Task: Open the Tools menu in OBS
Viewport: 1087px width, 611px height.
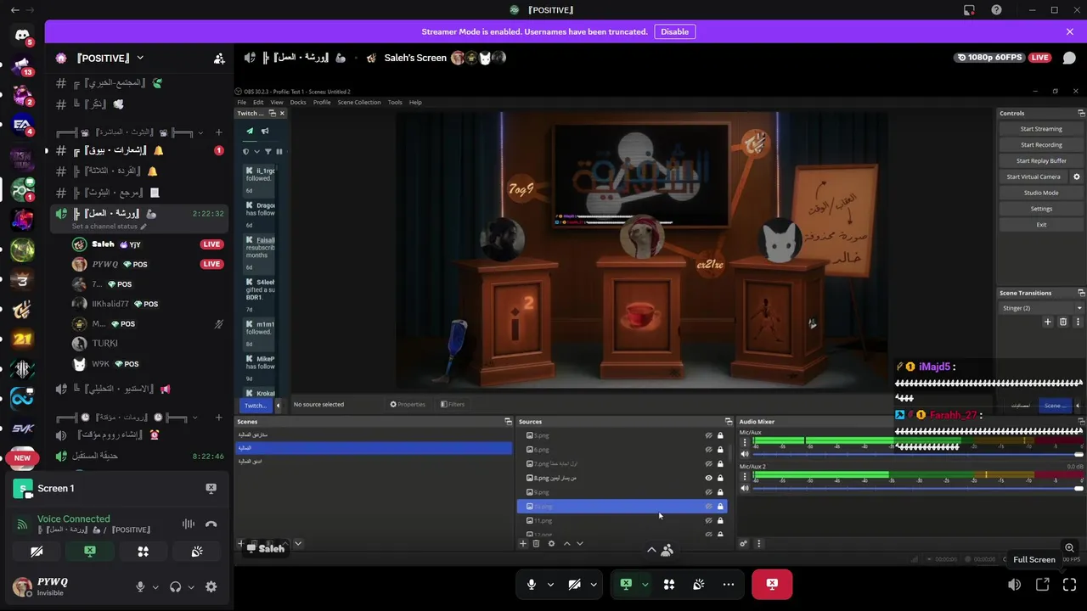Action: click(395, 102)
